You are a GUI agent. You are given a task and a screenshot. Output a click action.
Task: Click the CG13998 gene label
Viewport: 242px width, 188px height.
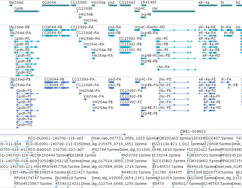click(84, 9)
